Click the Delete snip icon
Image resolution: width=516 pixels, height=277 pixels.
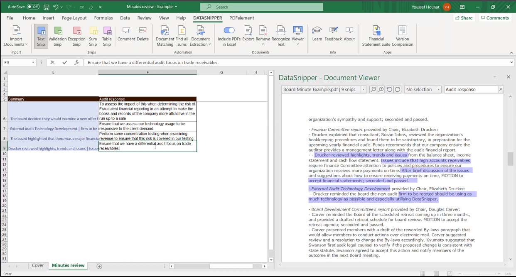click(143, 34)
